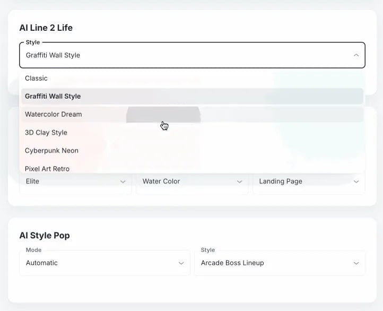The image size is (383, 311).
Task: Click the chevron in the Water Color dropdown
Action: click(240, 182)
